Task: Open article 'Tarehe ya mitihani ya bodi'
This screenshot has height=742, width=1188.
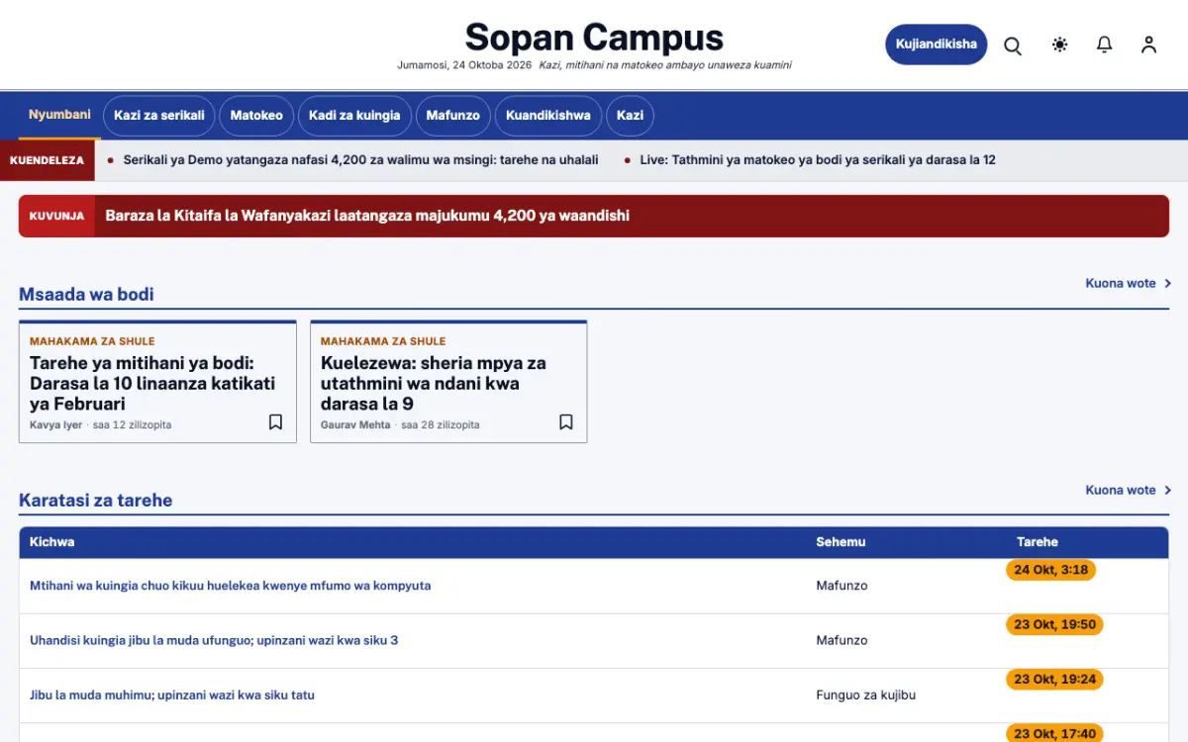Action: coord(152,383)
